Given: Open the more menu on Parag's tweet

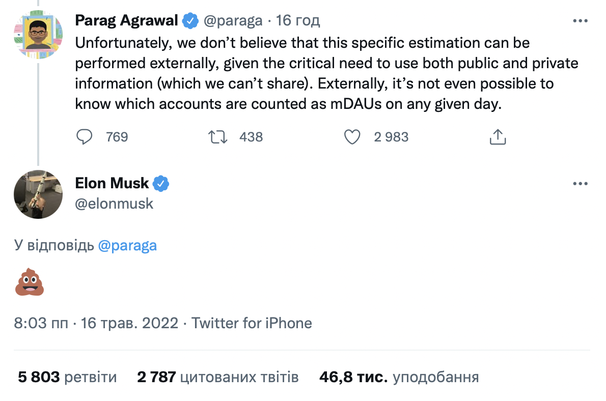Looking at the screenshot, I should click(x=580, y=20).
